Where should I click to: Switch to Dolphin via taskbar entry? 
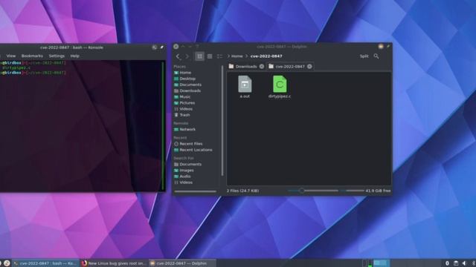click(x=182, y=263)
